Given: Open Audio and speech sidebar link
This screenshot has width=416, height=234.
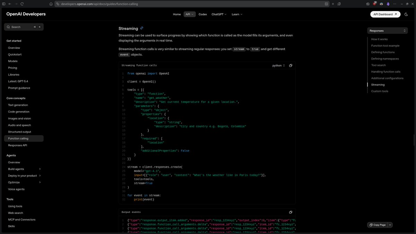Looking at the screenshot, I should [19, 125].
